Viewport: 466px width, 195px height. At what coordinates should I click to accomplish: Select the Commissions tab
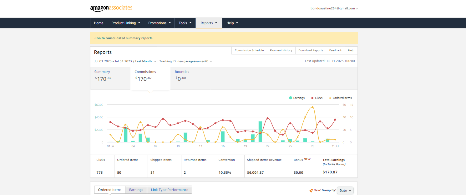tap(150, 78)
